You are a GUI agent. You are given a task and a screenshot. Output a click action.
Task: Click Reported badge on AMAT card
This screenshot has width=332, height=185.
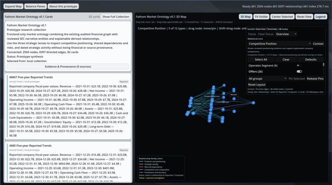point(124,82)
